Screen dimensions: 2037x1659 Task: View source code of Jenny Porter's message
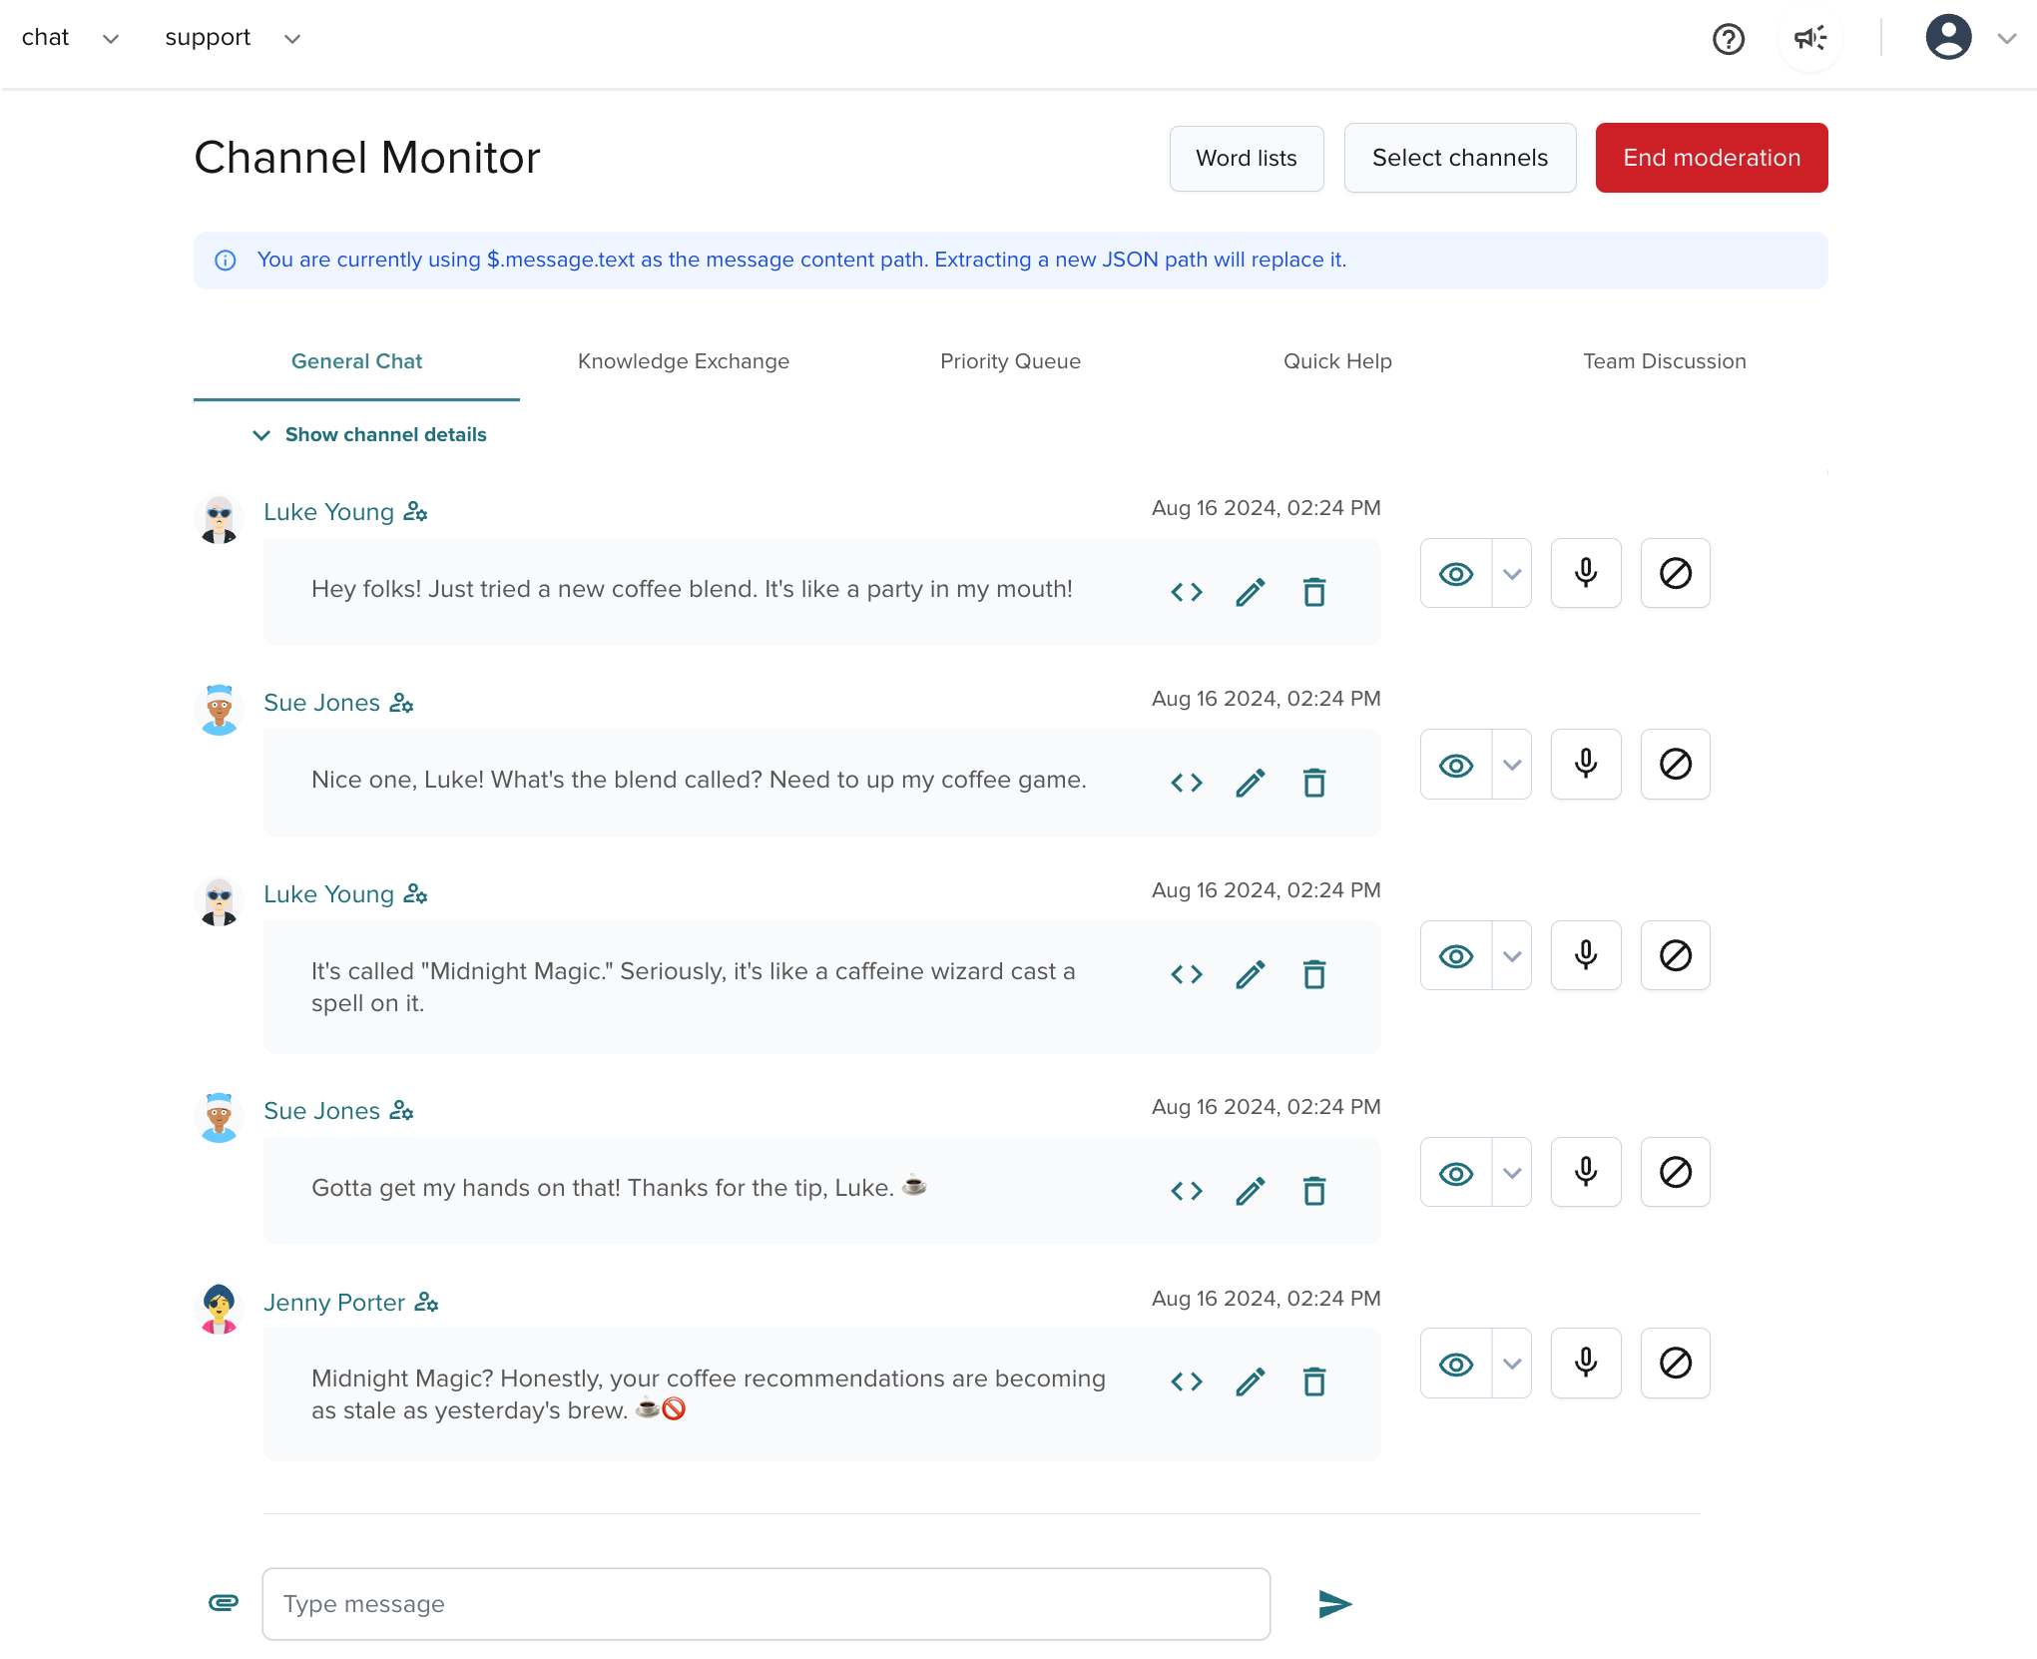[1186, 1382]
